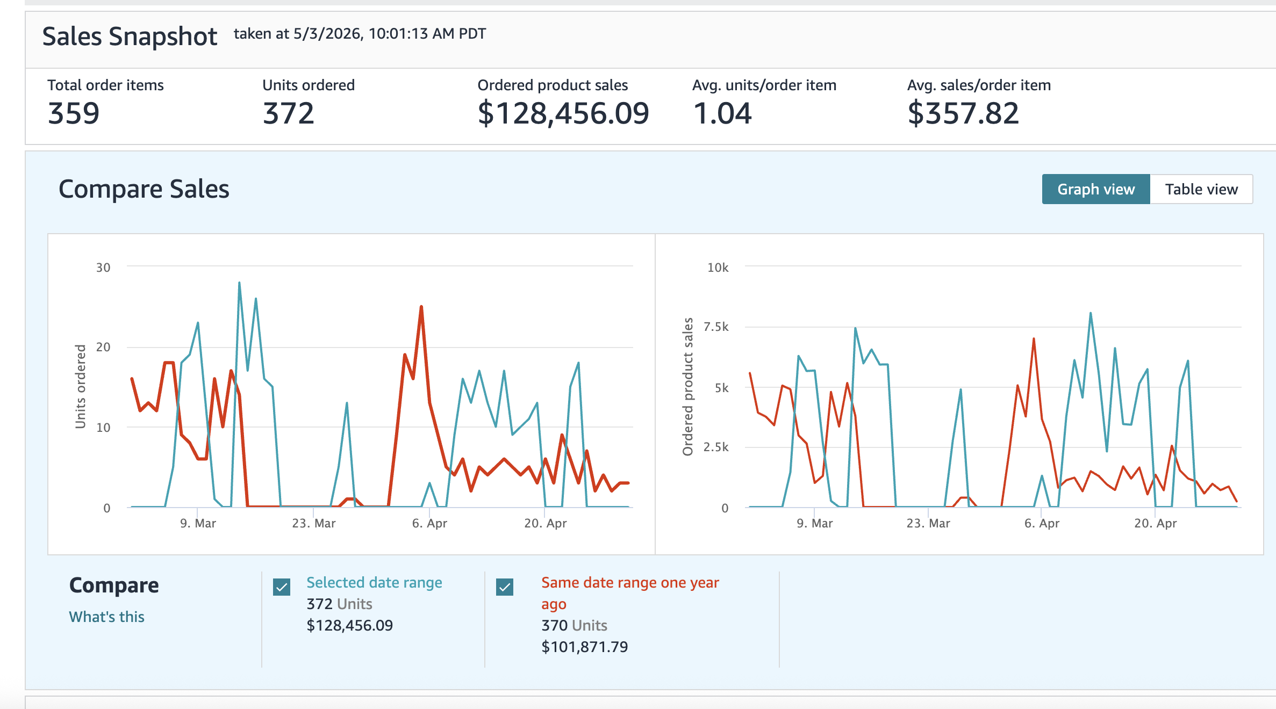Click 6. Apr on Units ordered chart
The image size is (1276, 709).
[429, 523]
